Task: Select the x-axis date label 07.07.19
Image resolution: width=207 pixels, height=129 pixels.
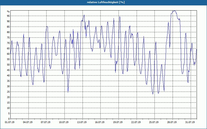Action: (46, 122)
